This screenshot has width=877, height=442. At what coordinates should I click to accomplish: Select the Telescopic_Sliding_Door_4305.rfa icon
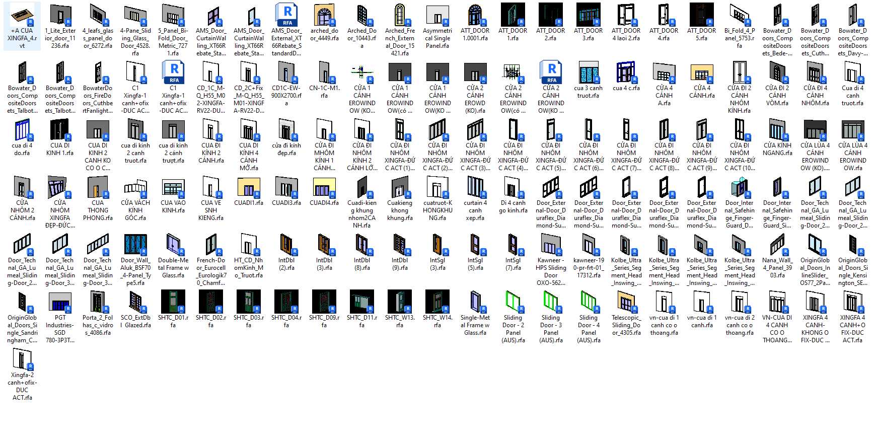[626, 302]
